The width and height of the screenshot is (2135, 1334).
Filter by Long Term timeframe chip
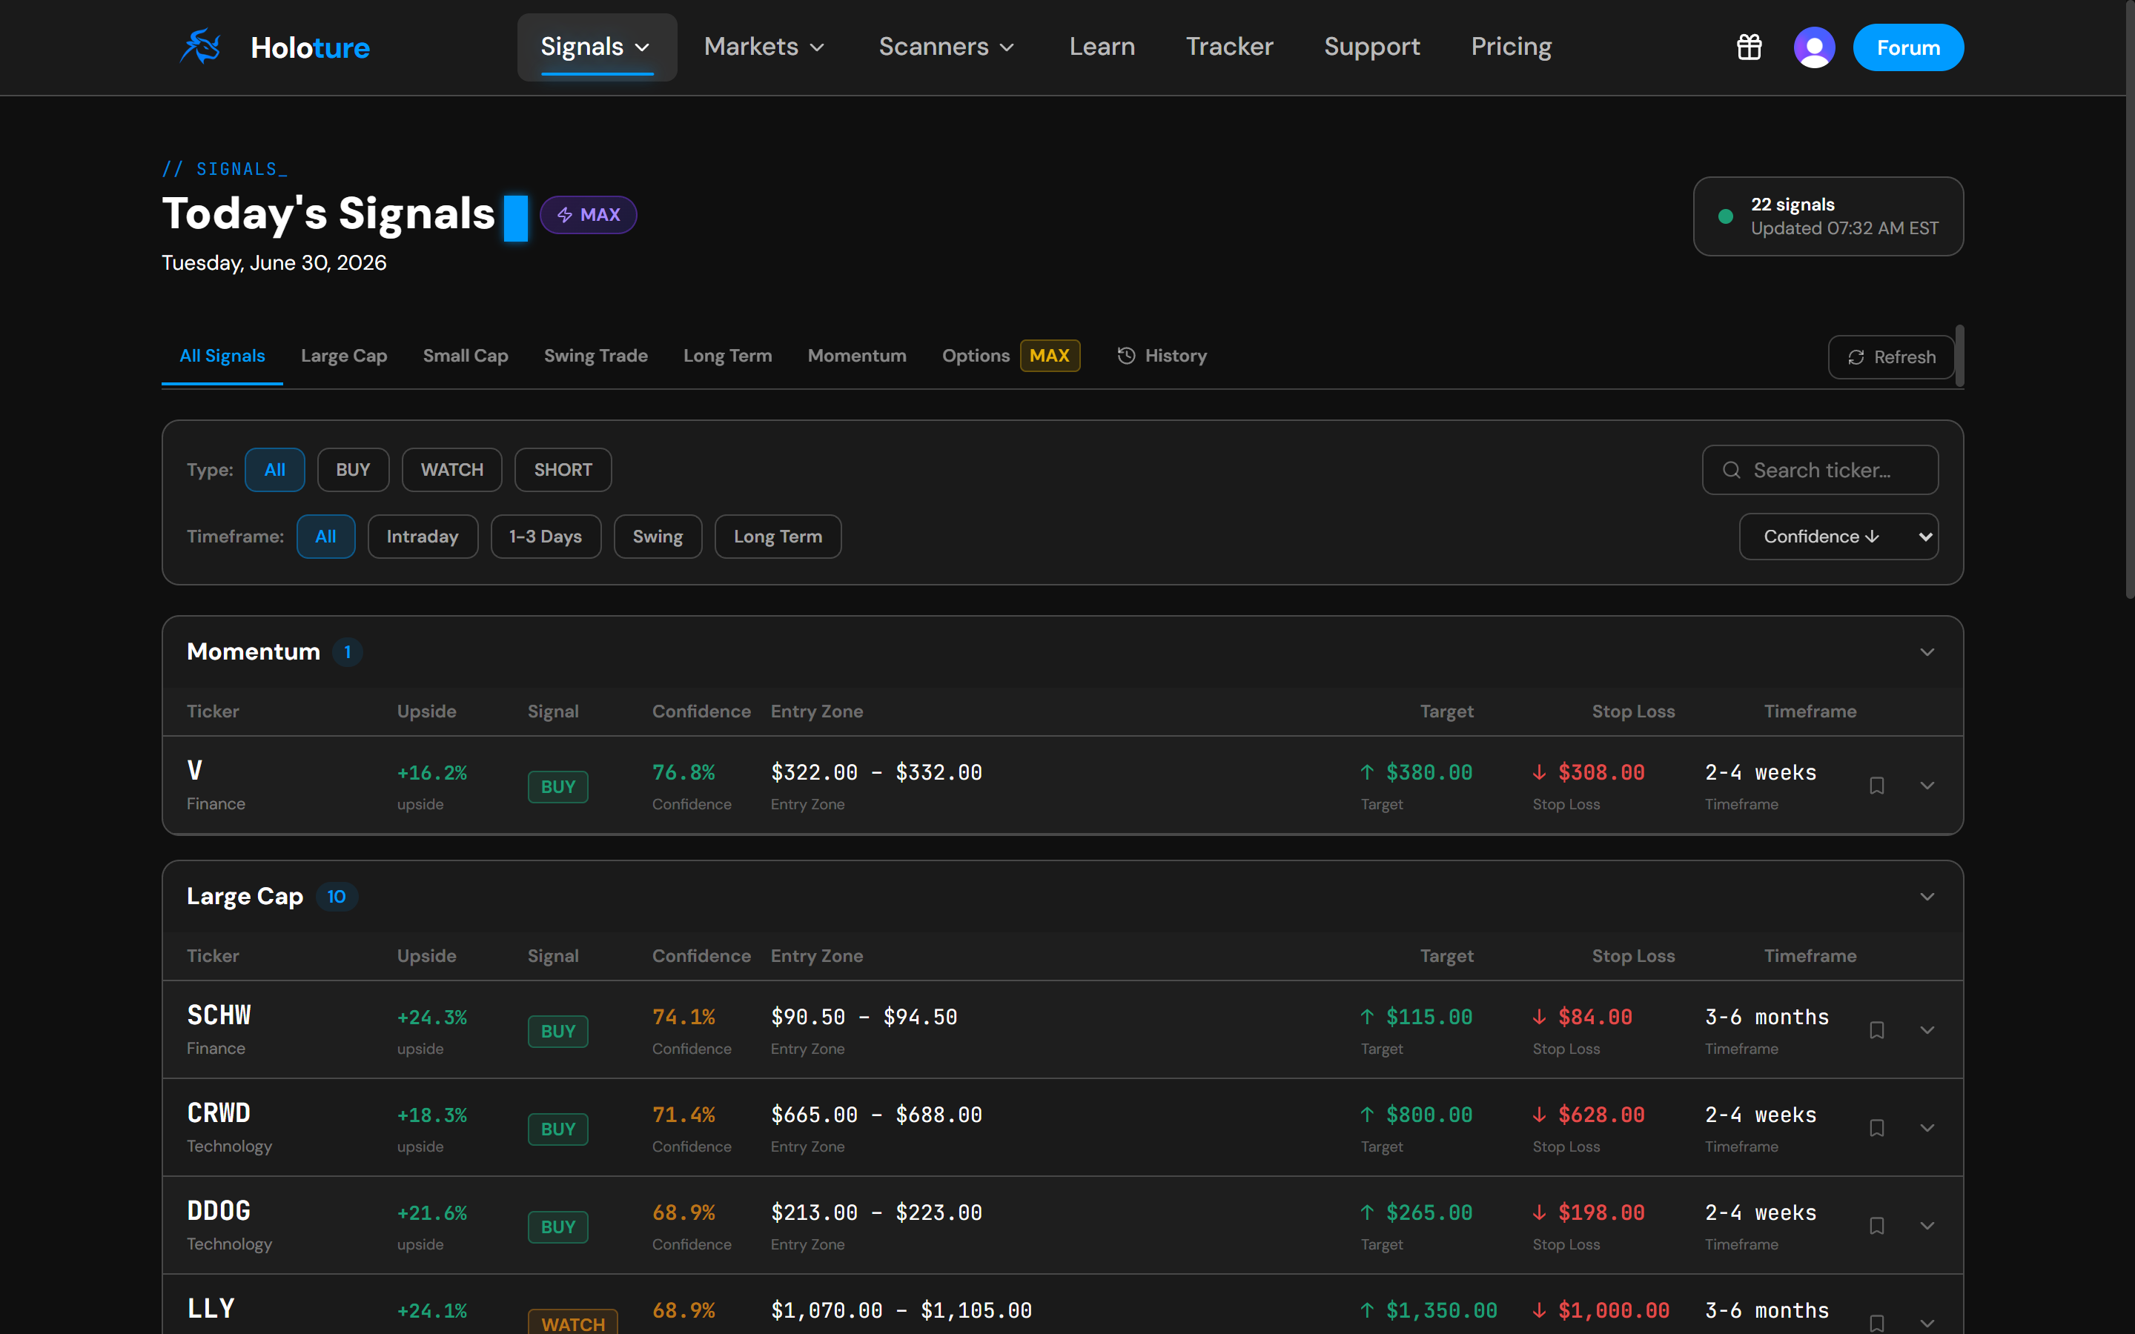[777, 537]
